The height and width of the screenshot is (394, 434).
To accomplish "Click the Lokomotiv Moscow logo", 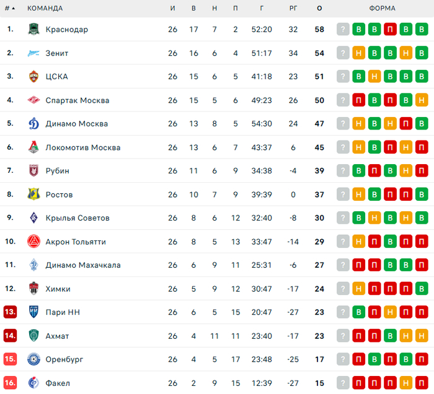I will click(34, 147).
